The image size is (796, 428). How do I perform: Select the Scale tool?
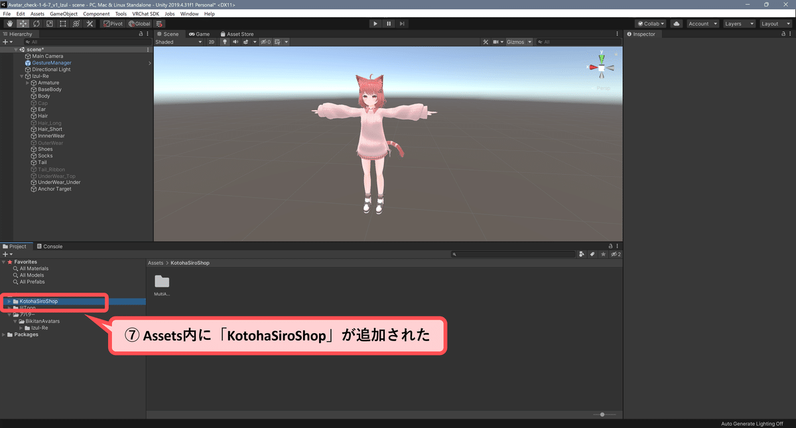(49, 24)
